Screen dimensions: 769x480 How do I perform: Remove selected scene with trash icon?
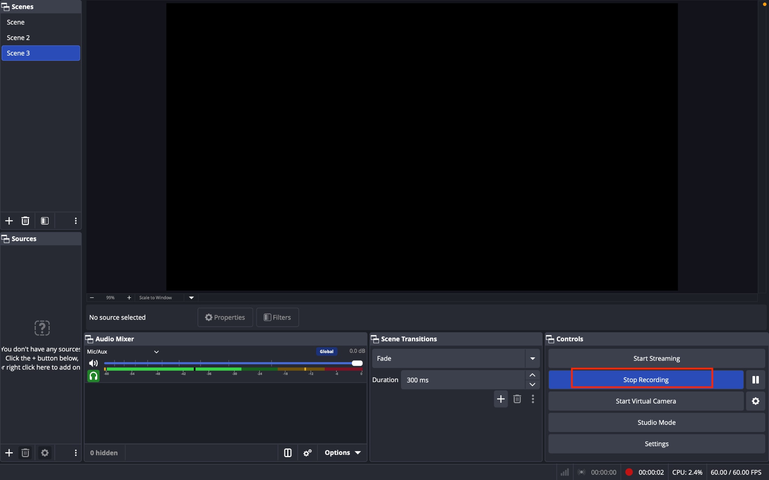point(25,221)
